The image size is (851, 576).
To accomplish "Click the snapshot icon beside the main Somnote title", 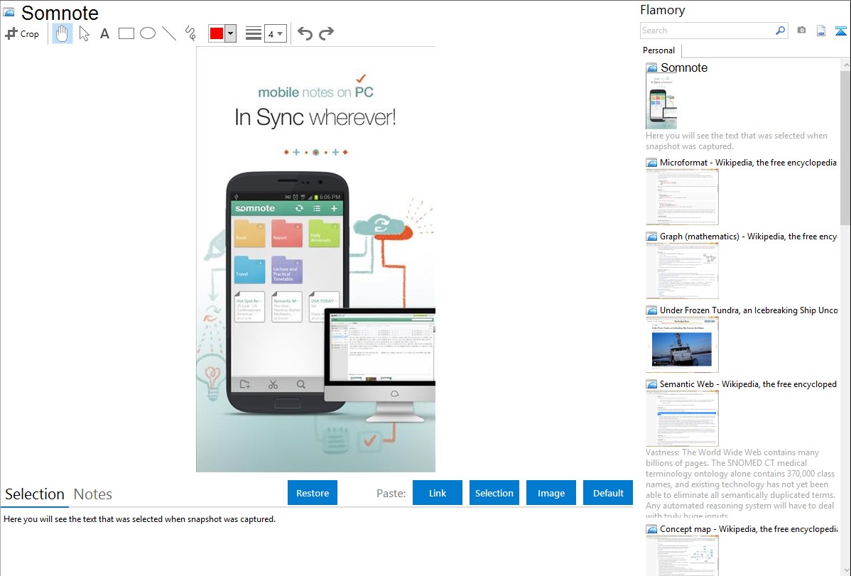I will click(9, 12).
